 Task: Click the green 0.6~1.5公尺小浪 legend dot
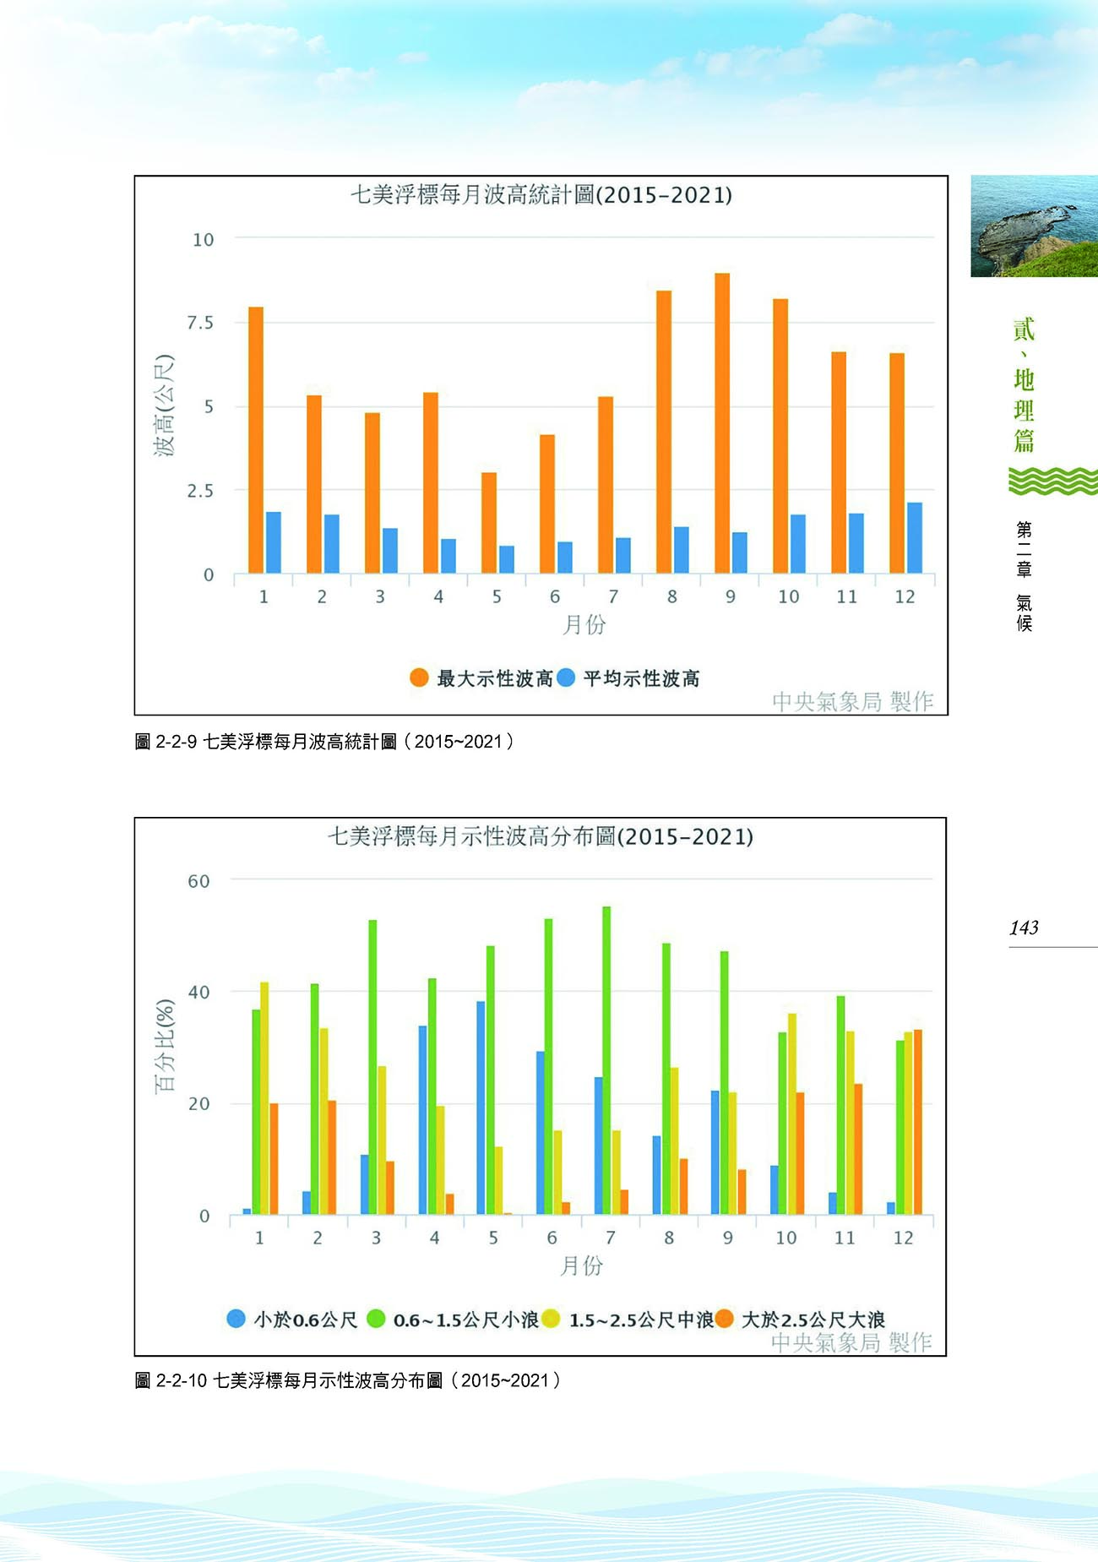click(376, 1319)
